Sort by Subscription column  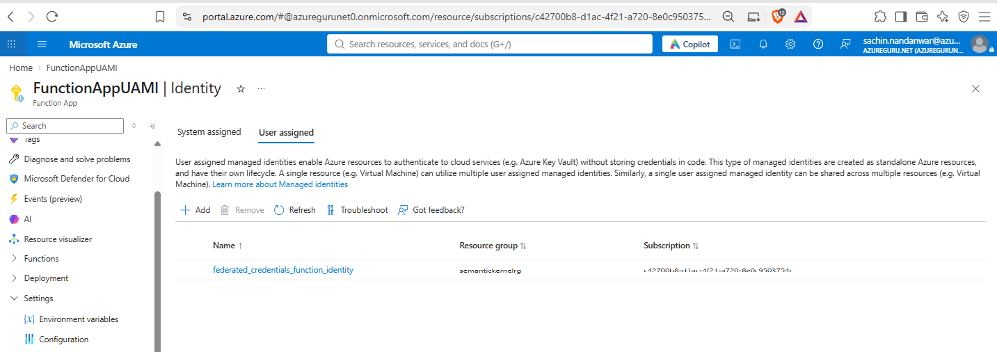coord(671,246)
